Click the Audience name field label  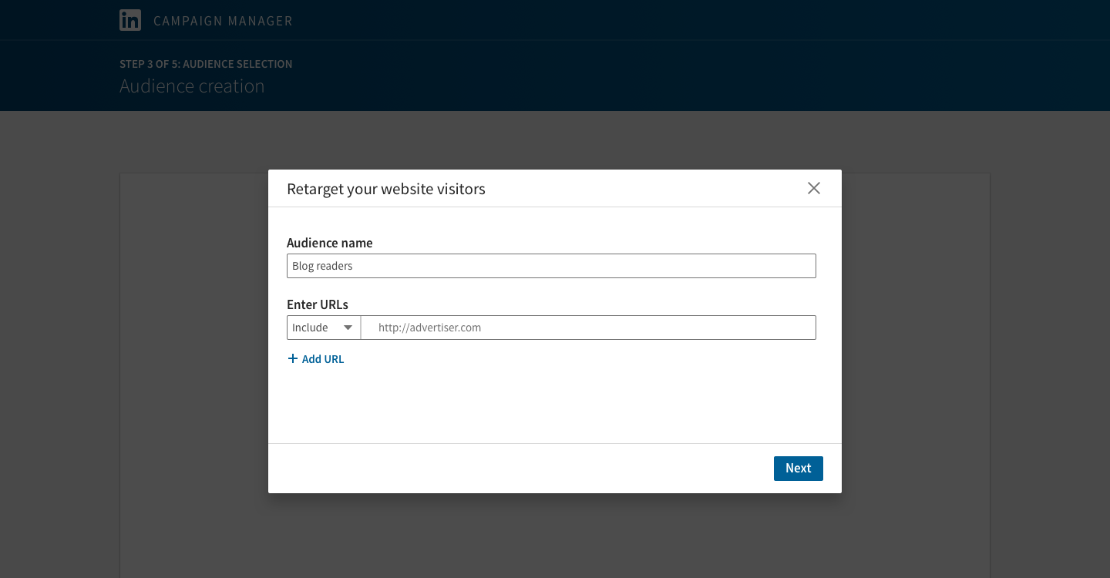[x=329, y=243]
